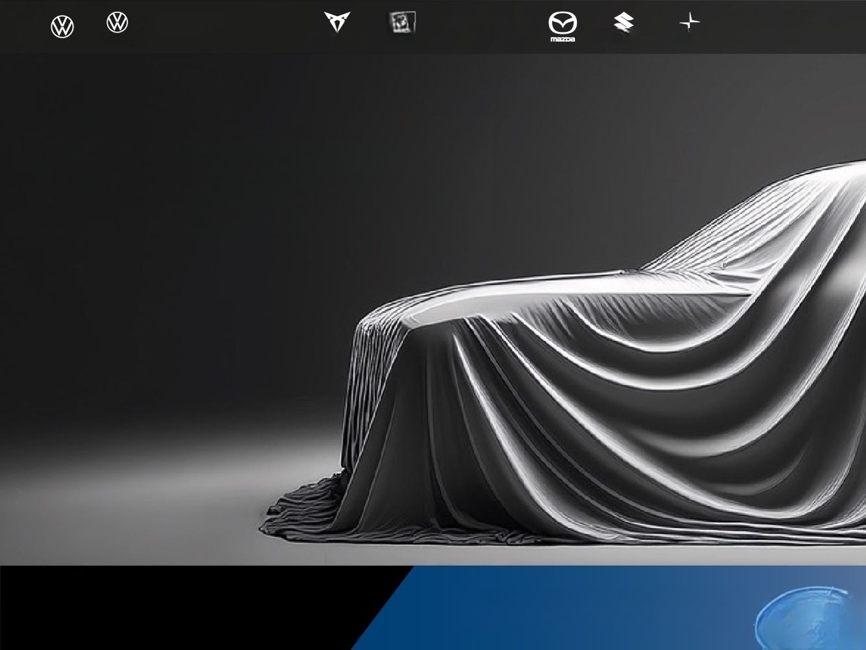The width and height of the screenshot is (866, 650).
Task: Click the blurry square brand logo
Action: [x=402, y=23]
